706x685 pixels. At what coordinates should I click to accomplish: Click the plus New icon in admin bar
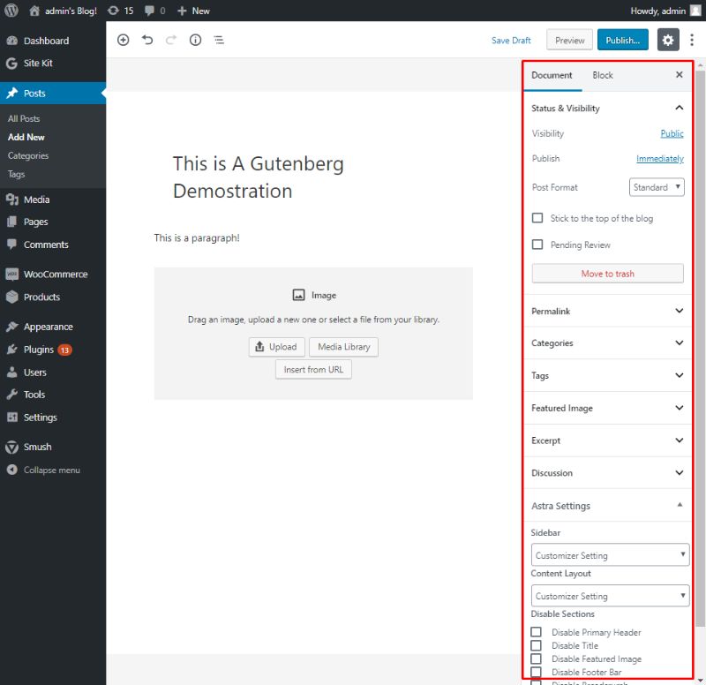182,11
